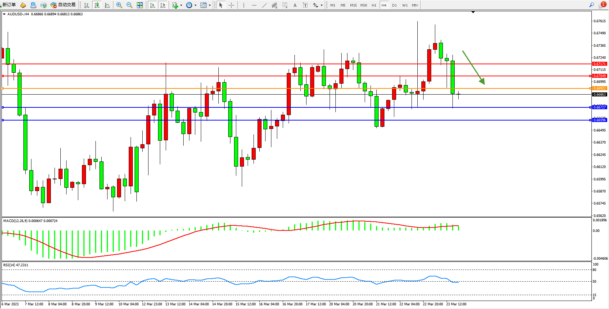Click the 新订单 new order button

[9, 5]
